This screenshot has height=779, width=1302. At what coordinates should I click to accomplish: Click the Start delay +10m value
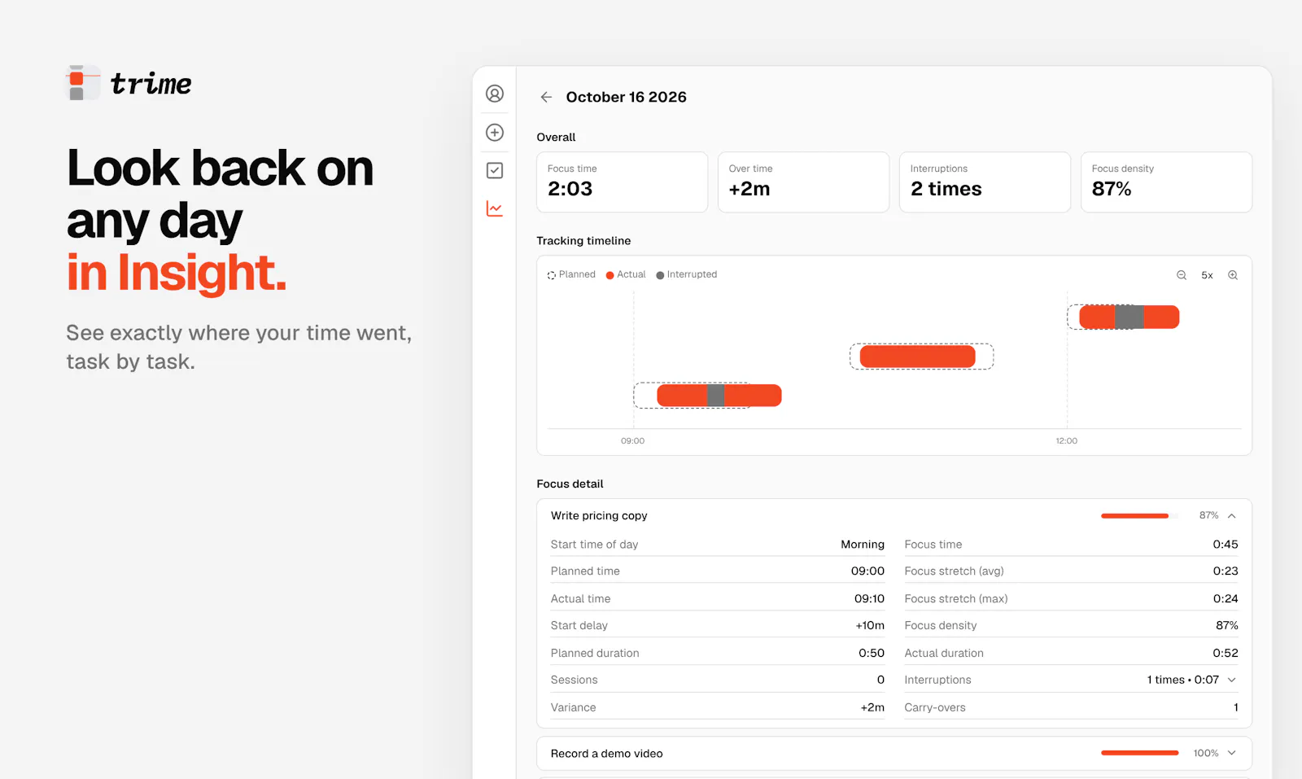[x=870, y=625]
